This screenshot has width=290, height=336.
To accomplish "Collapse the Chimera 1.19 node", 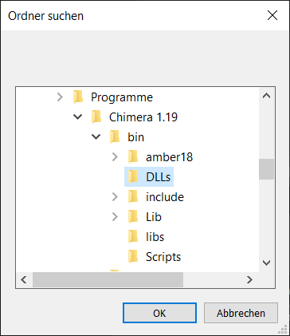I will click(x=78, y=117).
